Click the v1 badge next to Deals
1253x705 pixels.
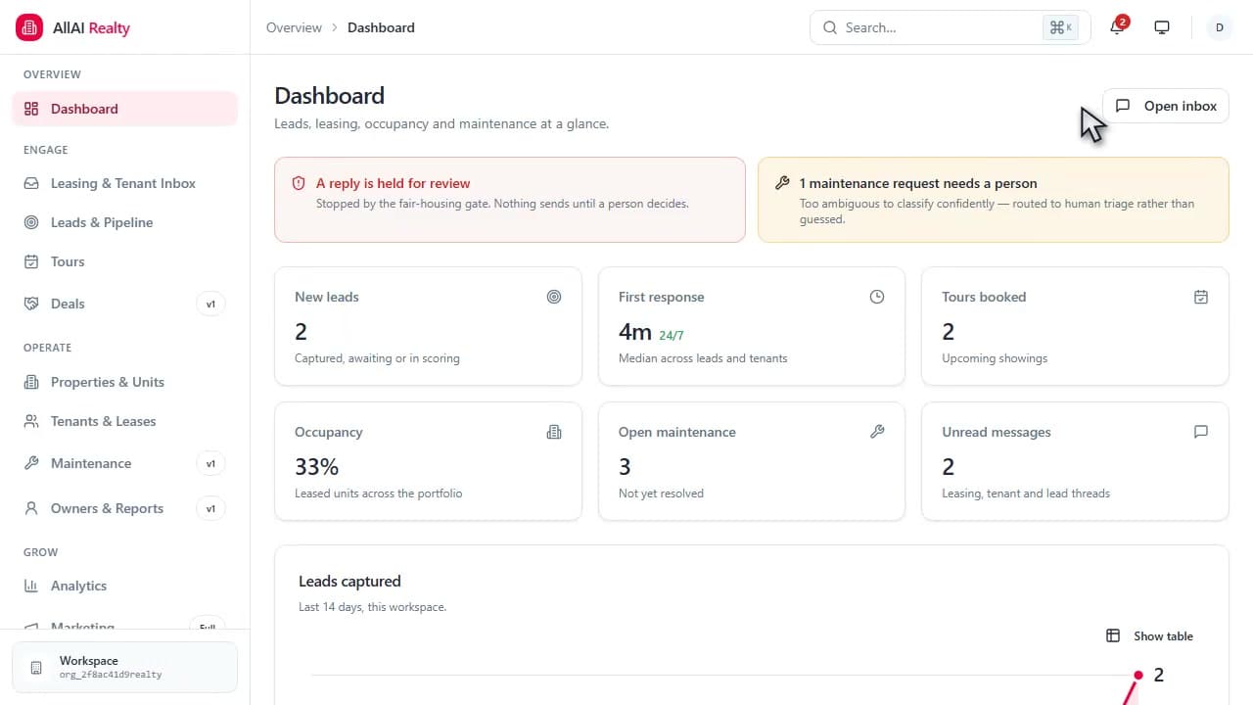coord(210,304)
